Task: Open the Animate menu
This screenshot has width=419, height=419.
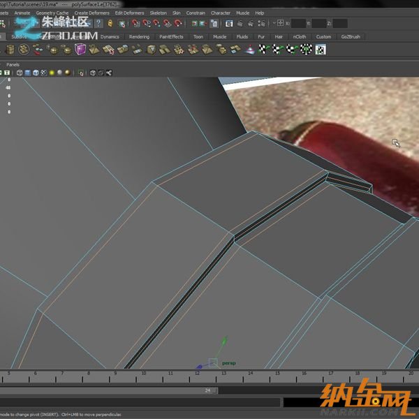Action: click(22, 13)
